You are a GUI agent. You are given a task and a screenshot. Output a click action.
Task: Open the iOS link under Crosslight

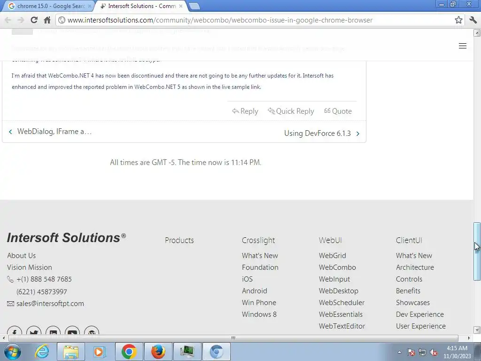(x=247, y=279)
